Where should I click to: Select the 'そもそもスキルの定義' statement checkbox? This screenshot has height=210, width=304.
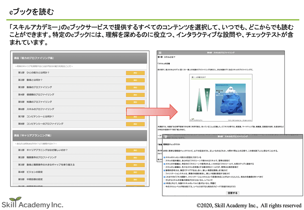[x=165, y=180]
